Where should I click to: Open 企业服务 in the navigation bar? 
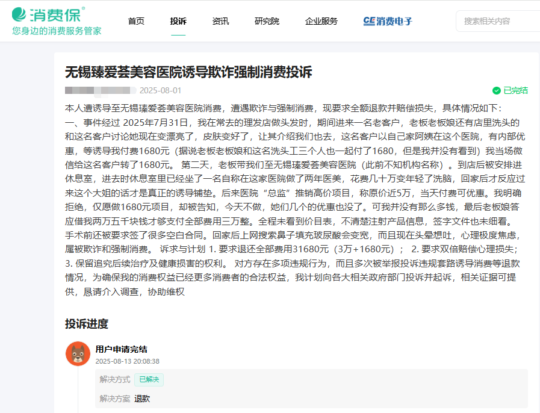click(x=321, y=21)
